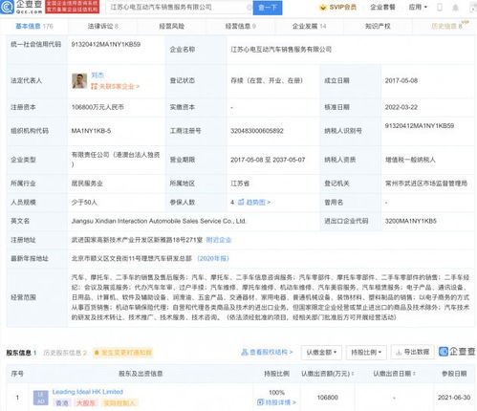Screen dimensions: 477x411
Task: Select the 股东信息 sub-tab
Action: point(21,353)
